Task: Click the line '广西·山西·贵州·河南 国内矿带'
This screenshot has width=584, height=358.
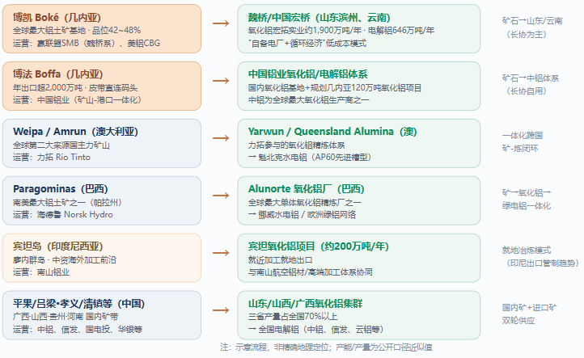Action: point(66,316)
